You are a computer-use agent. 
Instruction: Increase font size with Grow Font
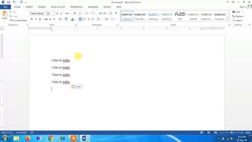pyautogui.click(x=57, y=13)
